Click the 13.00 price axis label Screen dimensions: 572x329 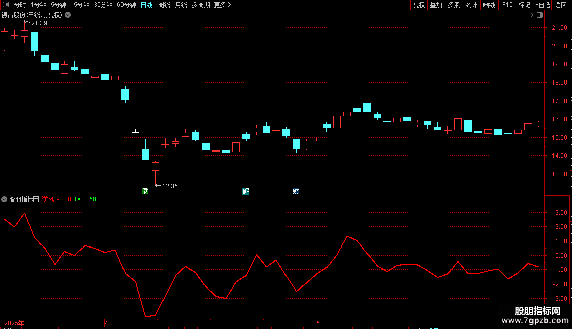pyautogui.click(x=559, y=174)
